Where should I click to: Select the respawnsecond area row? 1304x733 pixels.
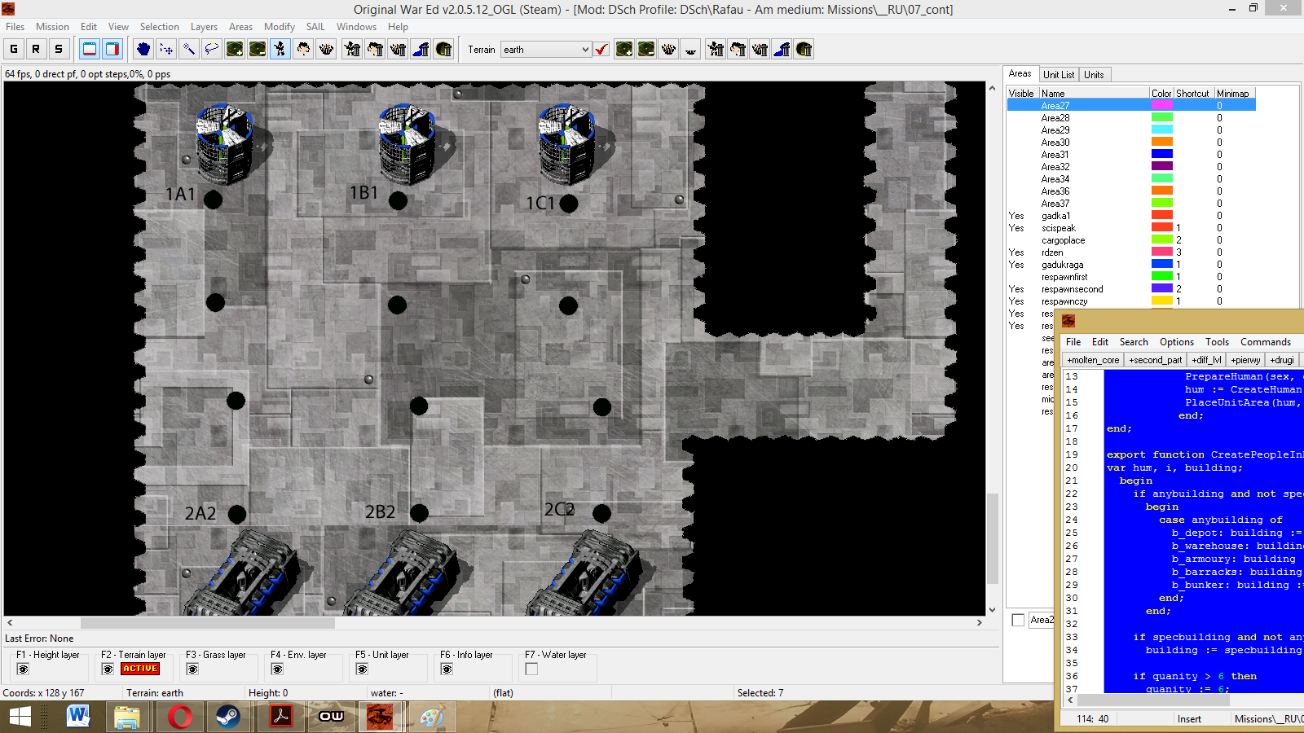(1131, 289)
